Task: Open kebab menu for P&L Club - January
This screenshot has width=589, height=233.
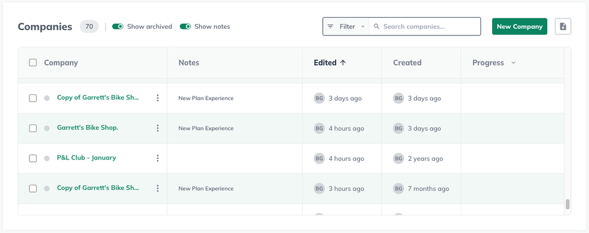Action: [x=158, y=158]
